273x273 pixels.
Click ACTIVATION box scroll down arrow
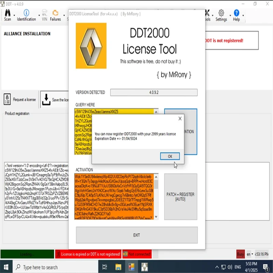[156, 217]
